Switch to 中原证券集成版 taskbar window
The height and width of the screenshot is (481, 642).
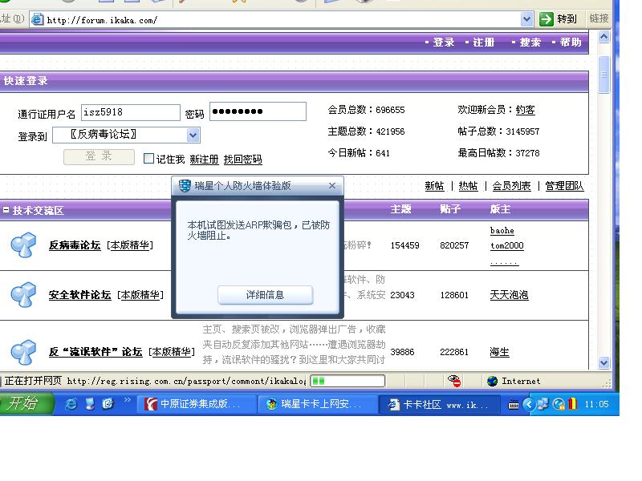[x=196, y=404]
